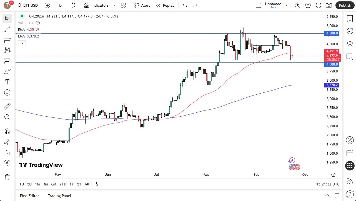The width and height of the screenshot is (356, 201).
Task: Switch to the Pine Editor tab
Action: (29, 196)
